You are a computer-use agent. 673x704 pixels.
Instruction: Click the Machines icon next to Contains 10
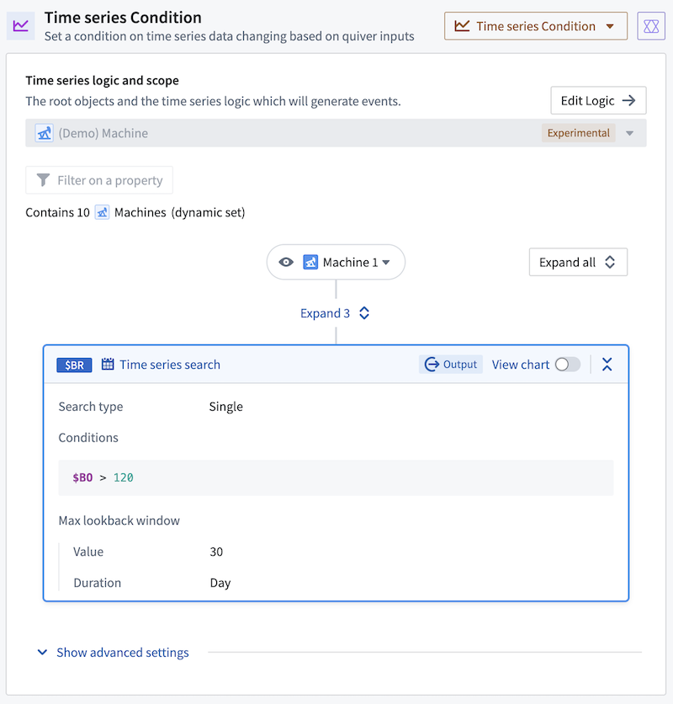click(102, 212)
